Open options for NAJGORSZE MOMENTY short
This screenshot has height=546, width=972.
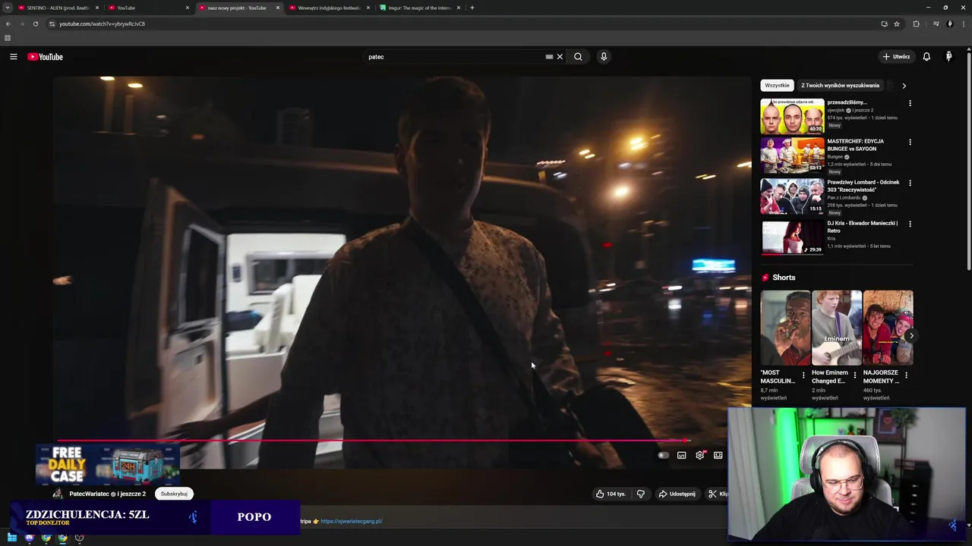[906, 375]
